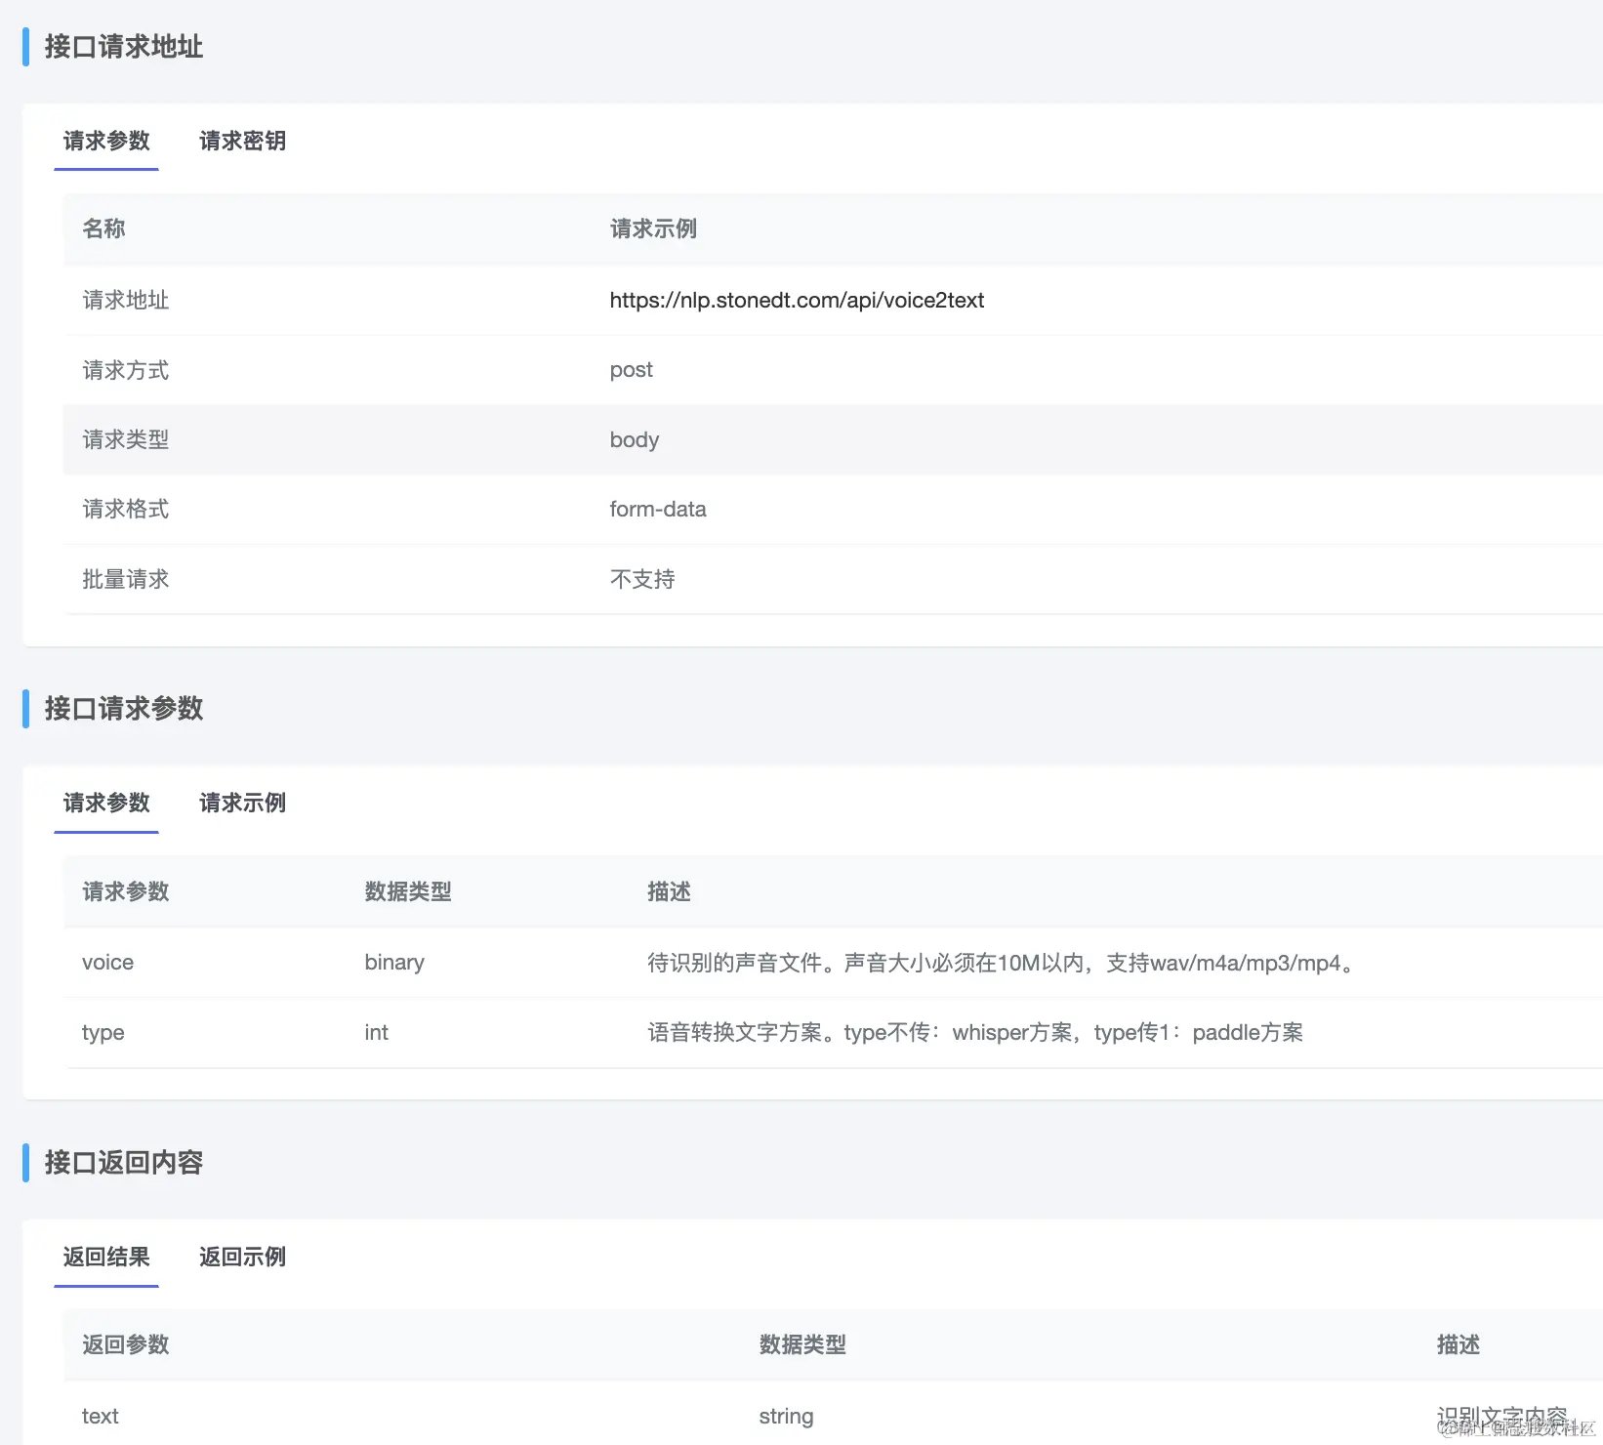Image resolution: width=1603 pixels, height=1445 pixels.
Task: Click the 请求示例 column header
Action: [653, 228]
